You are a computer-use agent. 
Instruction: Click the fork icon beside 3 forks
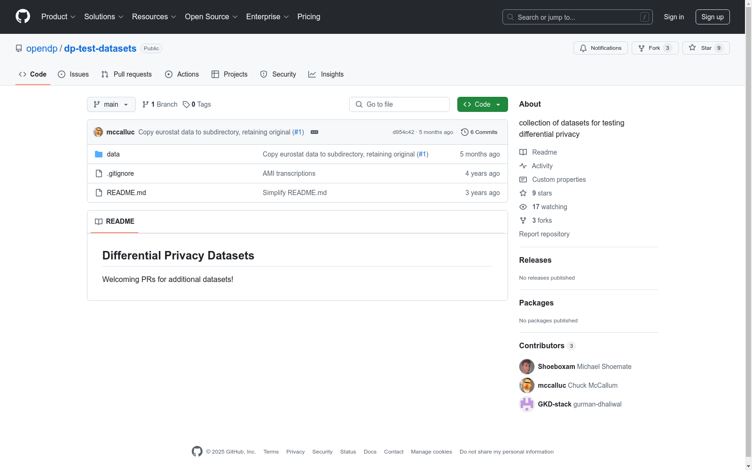coord(523,220)
